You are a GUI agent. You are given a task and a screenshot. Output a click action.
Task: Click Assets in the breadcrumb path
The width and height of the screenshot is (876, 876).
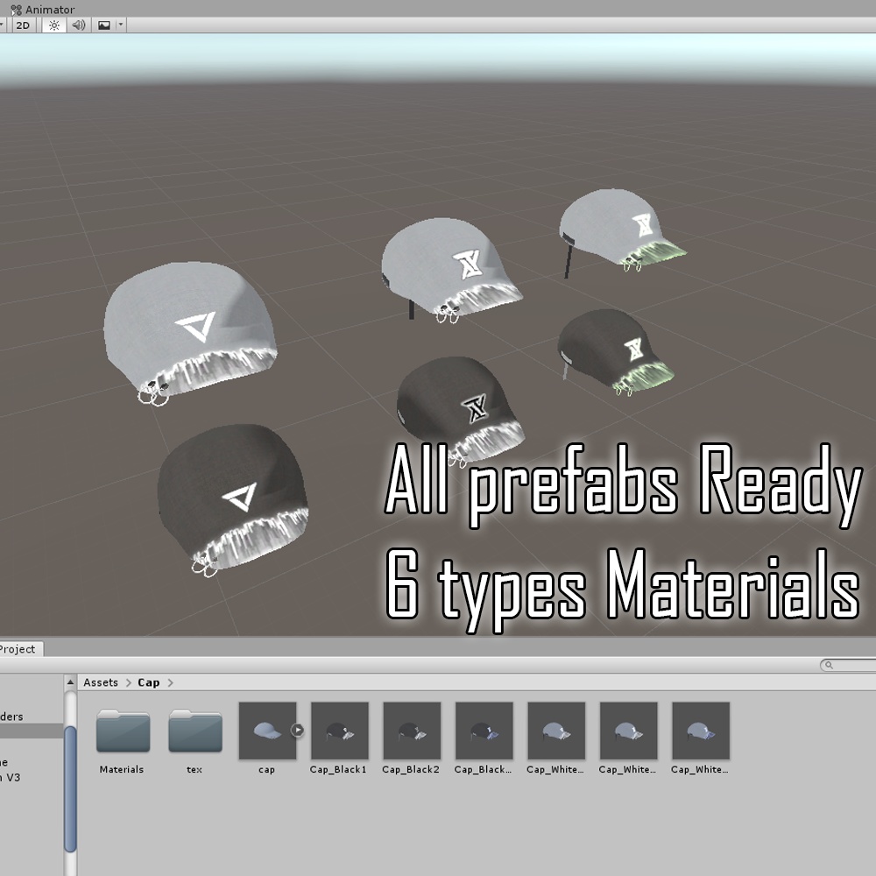click(x=101, y=682)
